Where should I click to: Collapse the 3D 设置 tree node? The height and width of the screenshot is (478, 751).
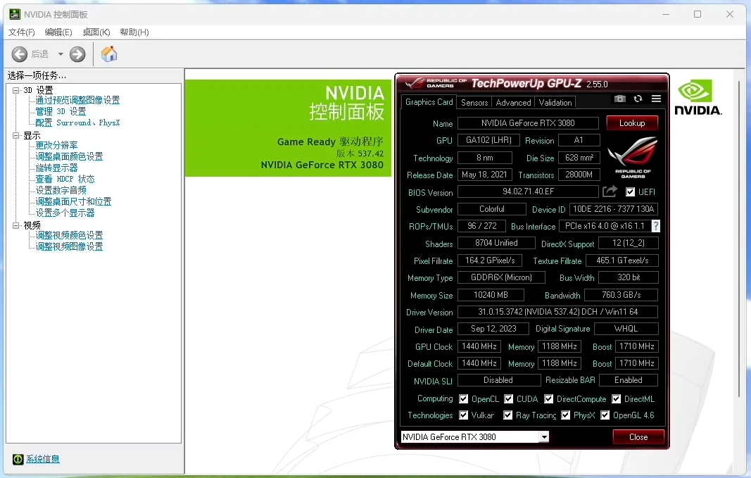(15, 90)
